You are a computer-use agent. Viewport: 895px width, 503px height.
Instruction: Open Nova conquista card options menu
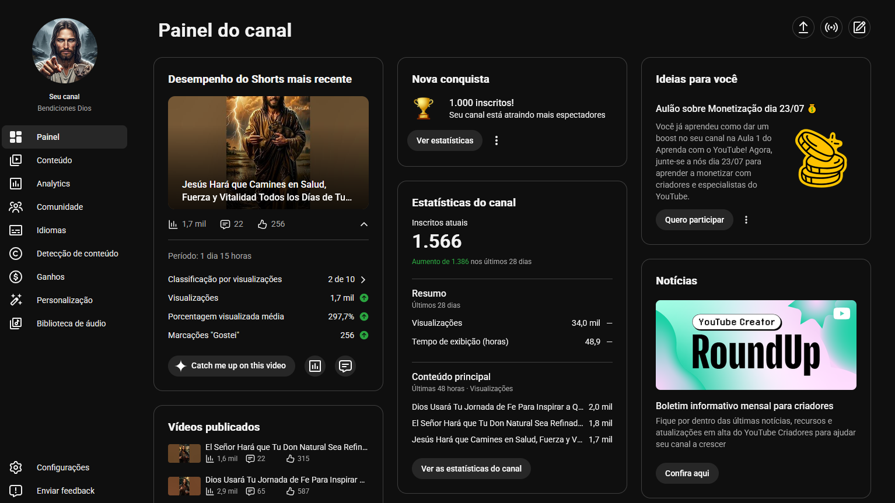tap(497, 140)
